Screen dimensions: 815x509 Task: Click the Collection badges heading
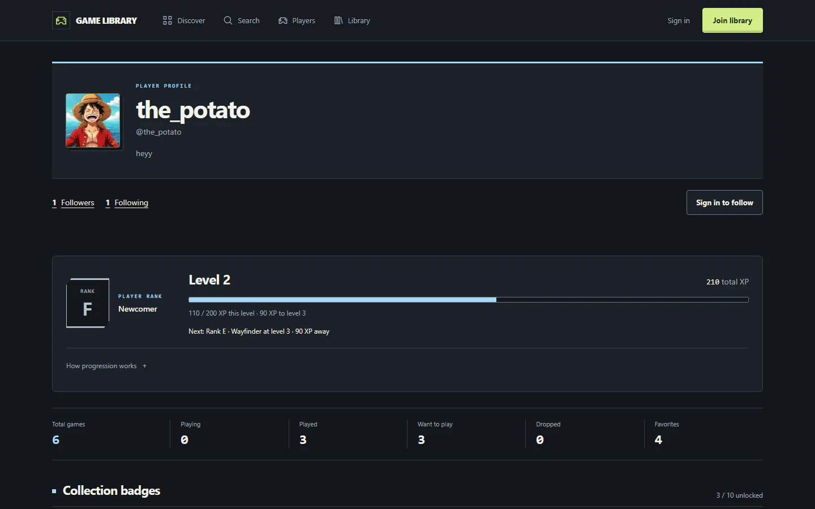[x=111, y=490]
